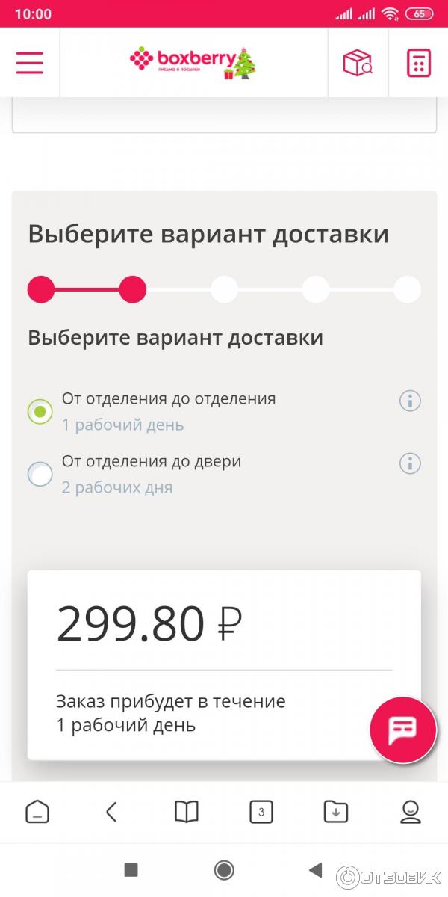Open browser downloads folder icon

[336, 812]
